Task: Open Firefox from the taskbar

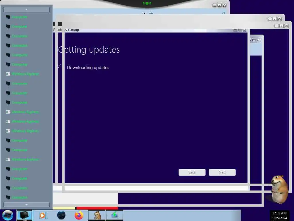Action: click(79, 215)
